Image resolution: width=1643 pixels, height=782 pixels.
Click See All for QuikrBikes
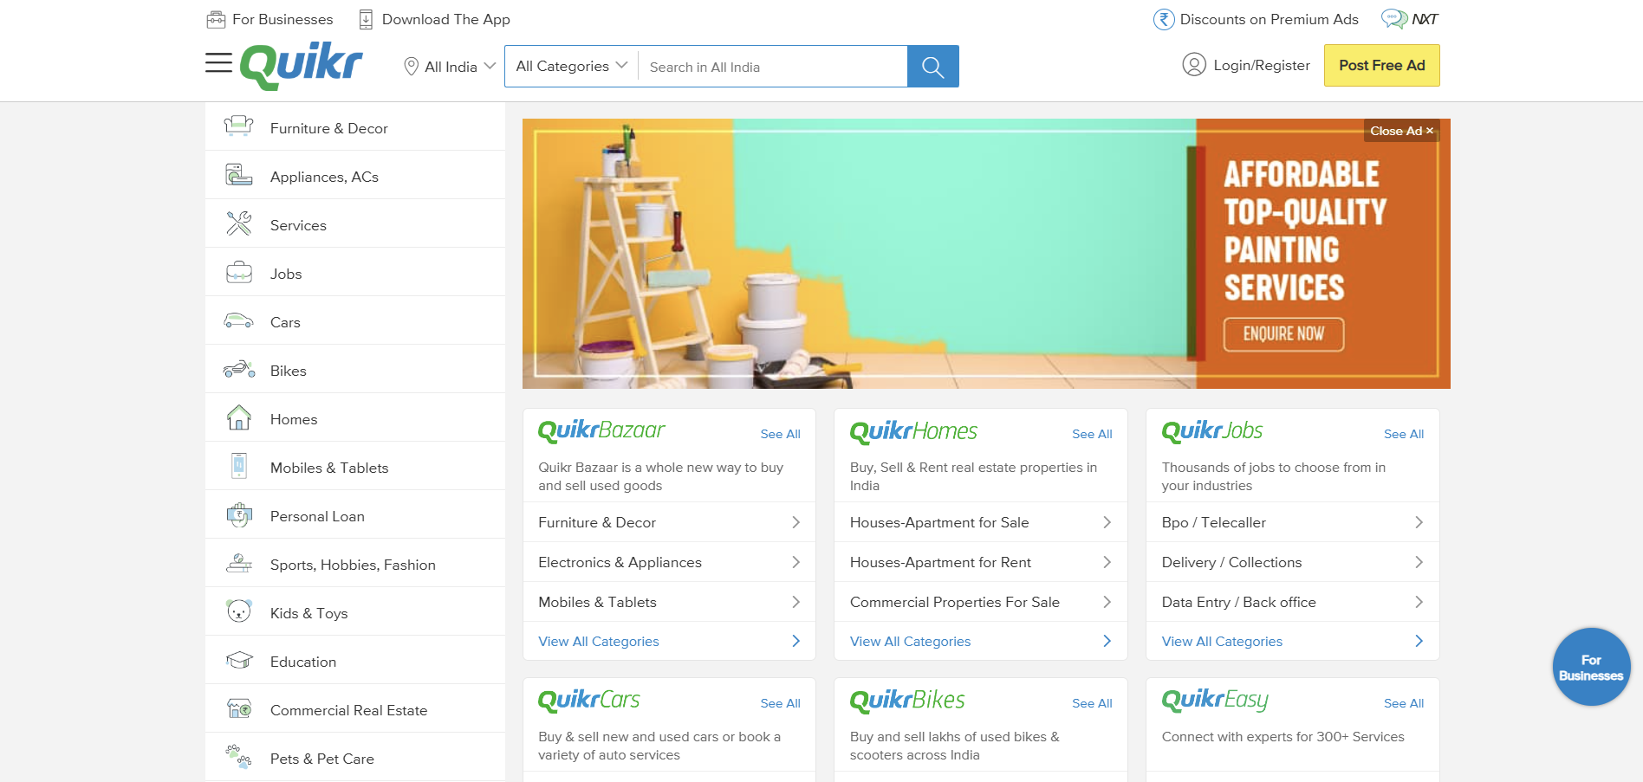[1092, 703]
